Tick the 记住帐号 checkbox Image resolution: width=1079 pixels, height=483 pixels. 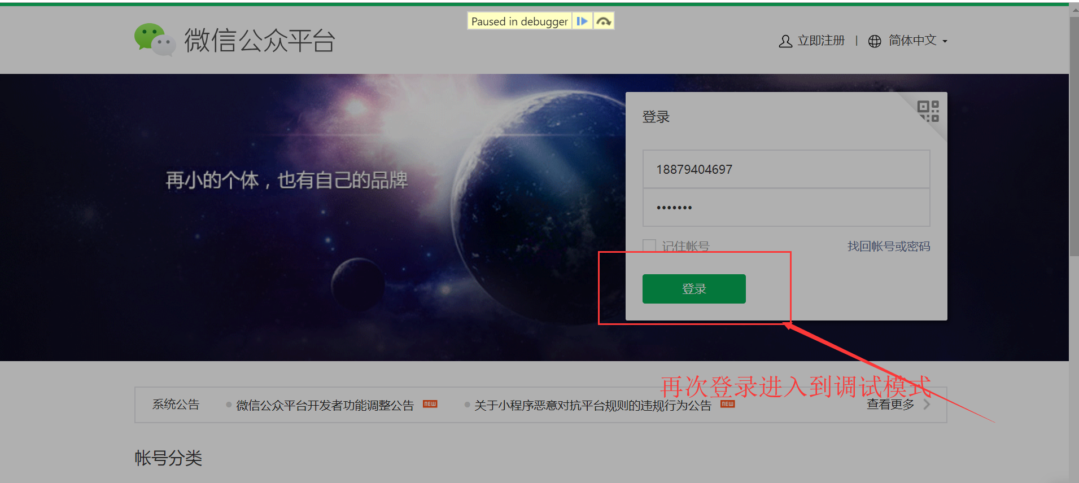pyautogui.click(x=649, y=246)
